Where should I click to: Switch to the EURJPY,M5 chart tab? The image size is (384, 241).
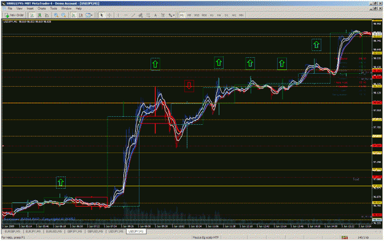[x=33, y=231]
